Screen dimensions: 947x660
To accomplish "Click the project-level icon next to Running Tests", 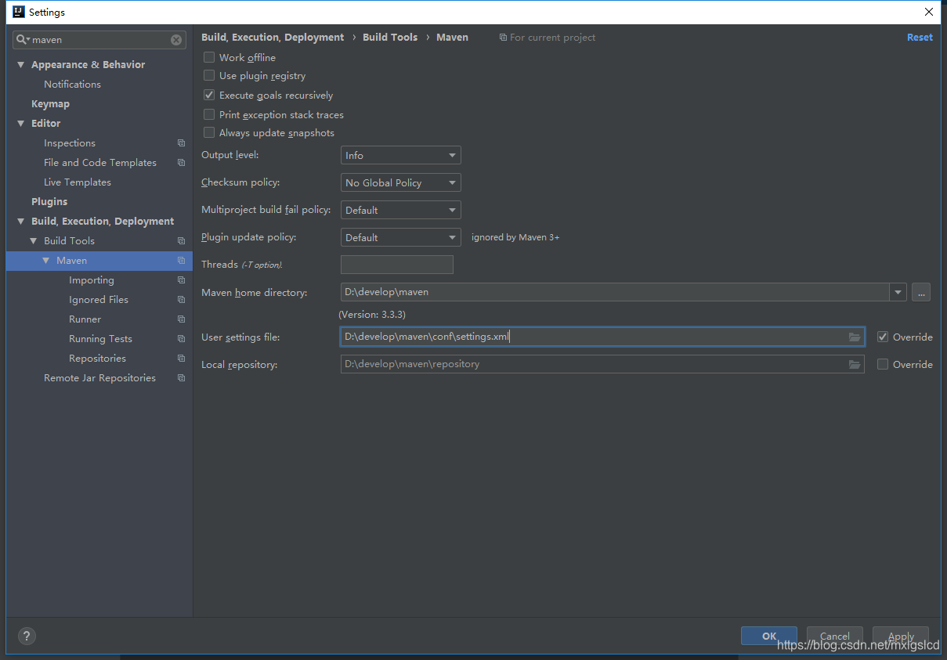I will click(181, 339).
